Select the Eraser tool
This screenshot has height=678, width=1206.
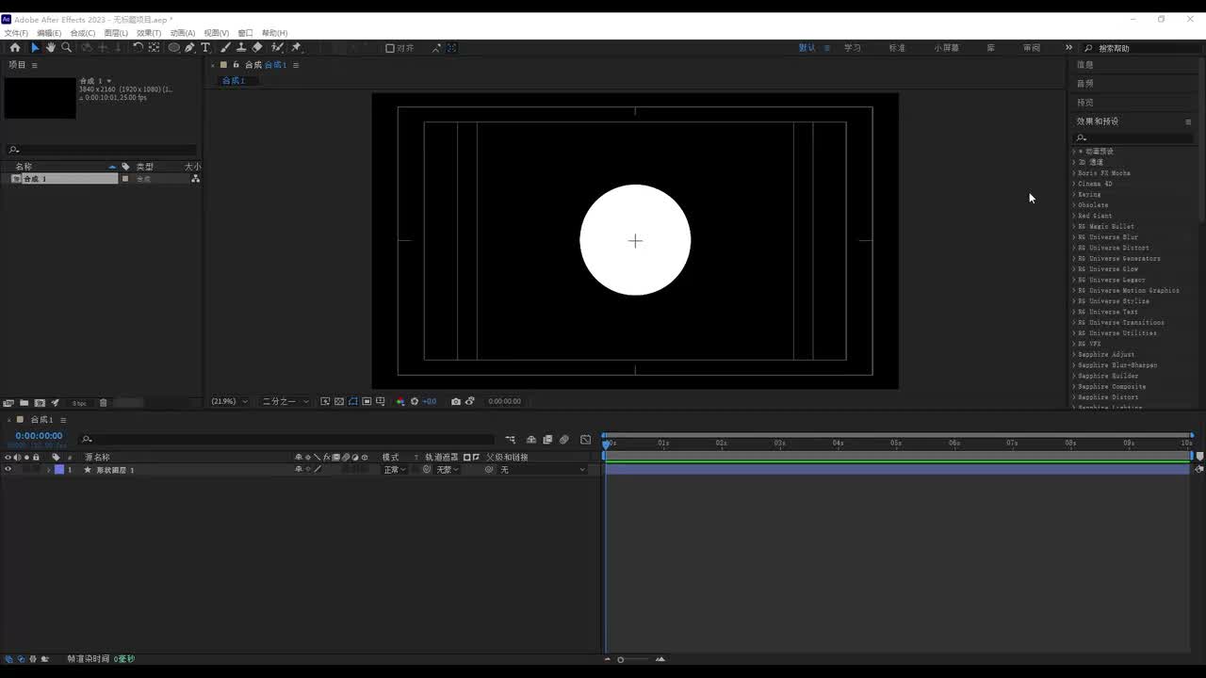pyautogui.click(x=257, y=48)
